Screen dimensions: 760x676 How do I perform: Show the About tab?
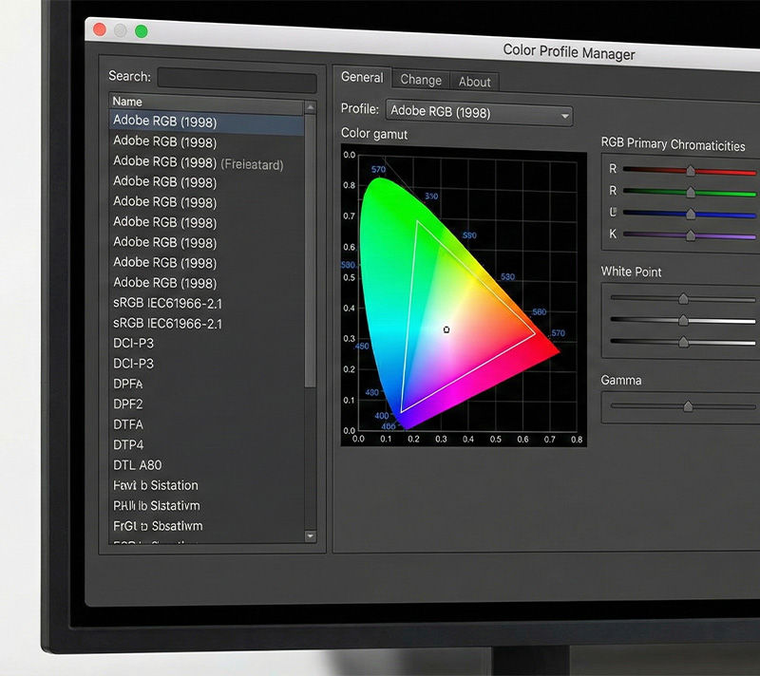(474, 82)
